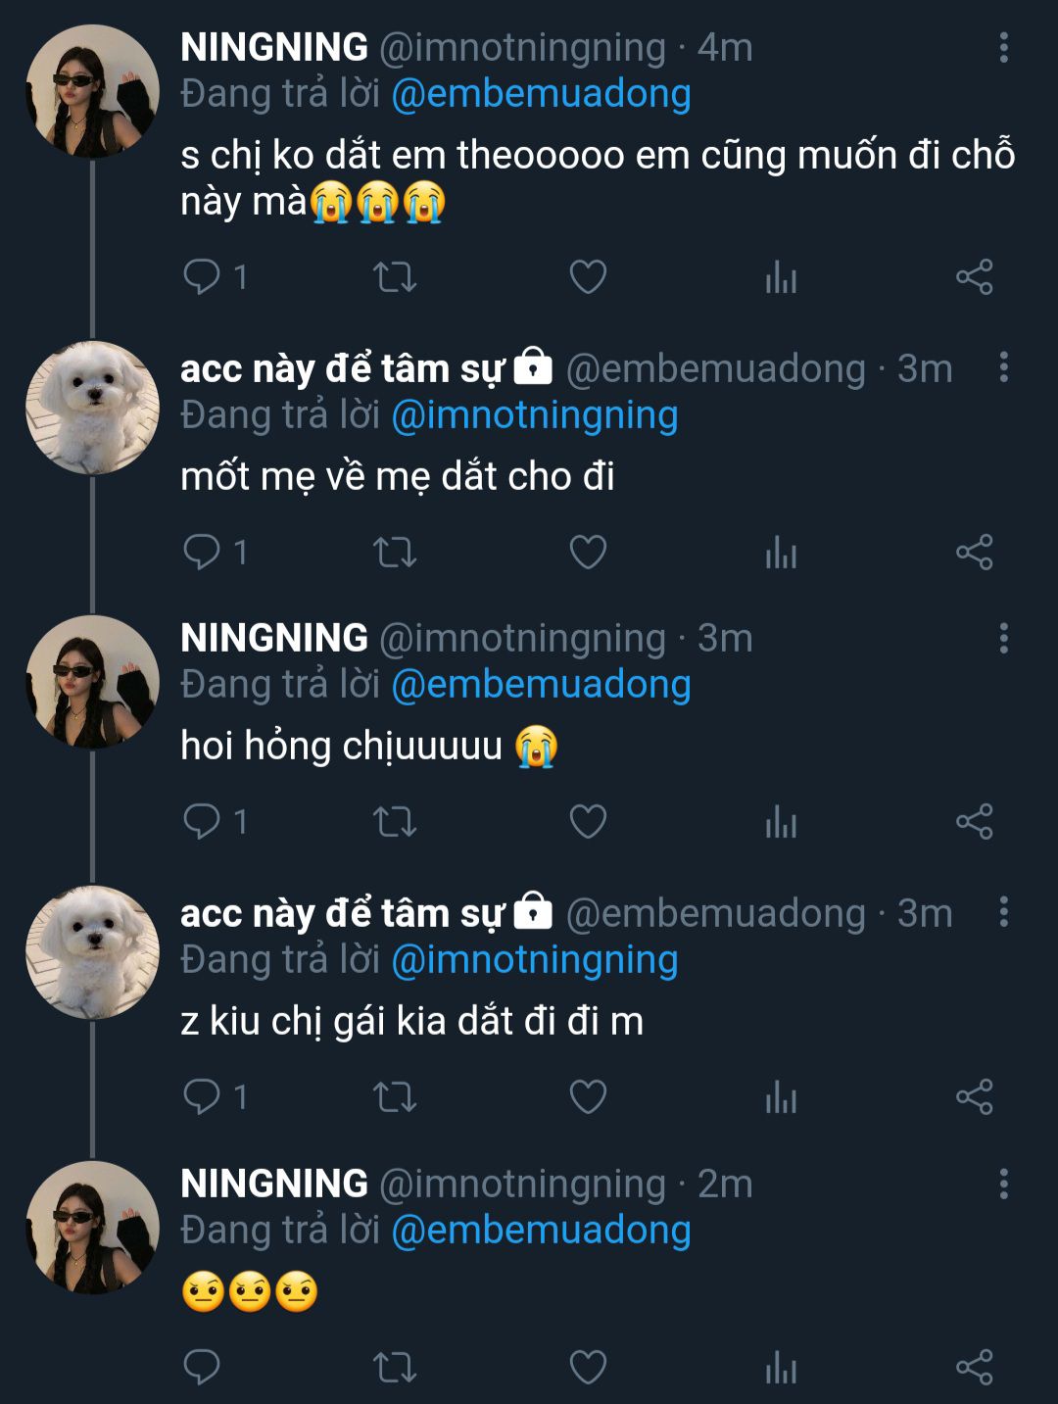The height and width of the screenshot is (1404, 1058).
Task: Reply to the "mốt mẹ về mẹ dắt" tweet
Action: tap(202, 553)
